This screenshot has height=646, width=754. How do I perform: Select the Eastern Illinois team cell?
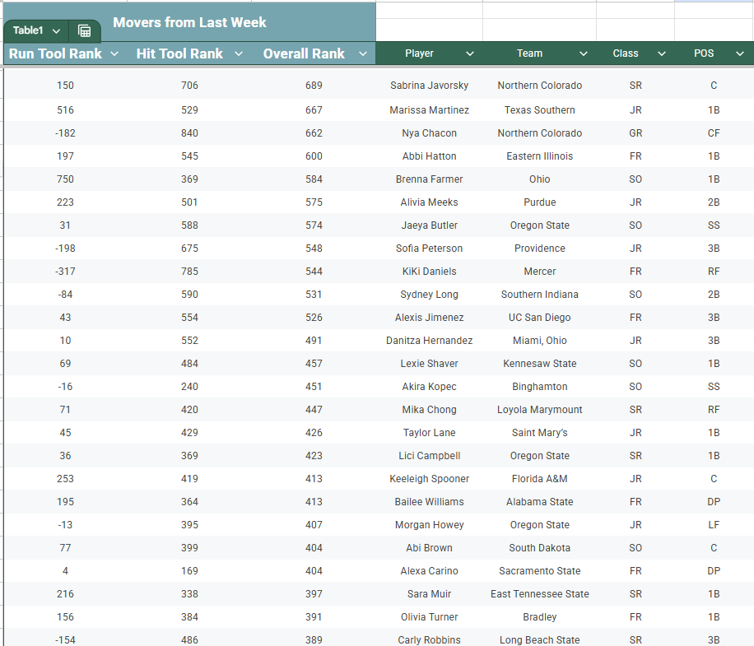coord(539,156)
